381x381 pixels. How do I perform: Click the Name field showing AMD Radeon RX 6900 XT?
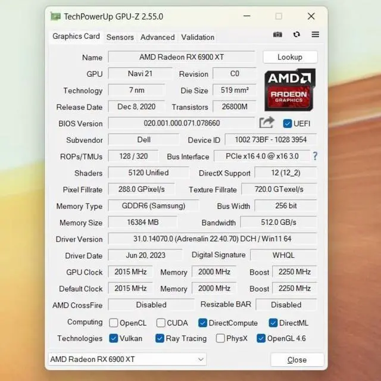coord(182,57)
